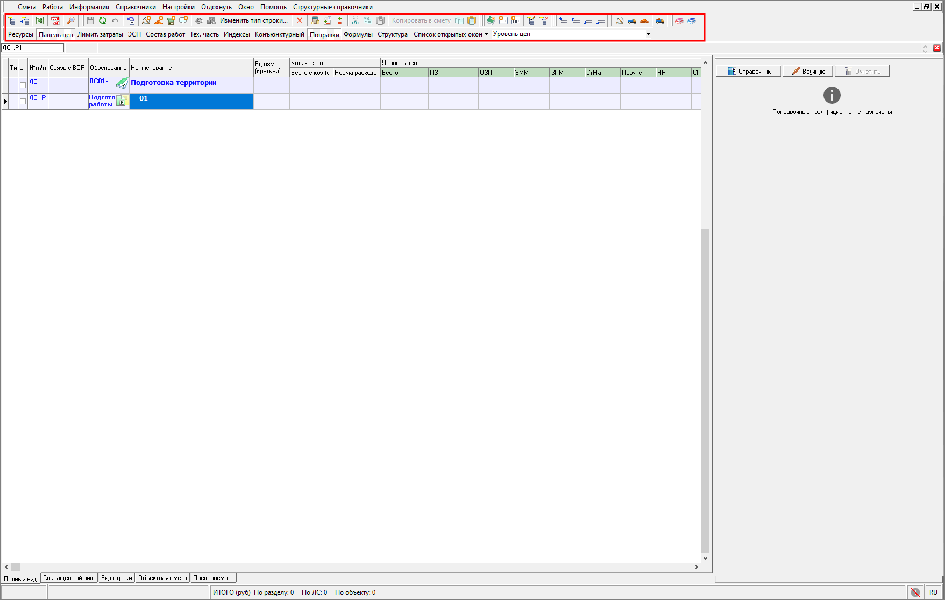Click the blue books icon
The width and height of the screenshot is (945, 600).
692,20
